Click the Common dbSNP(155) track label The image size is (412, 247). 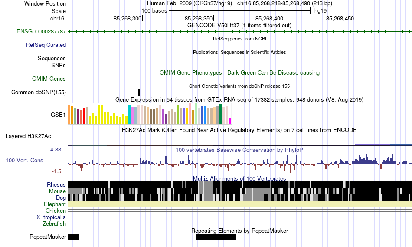point(39,92)
